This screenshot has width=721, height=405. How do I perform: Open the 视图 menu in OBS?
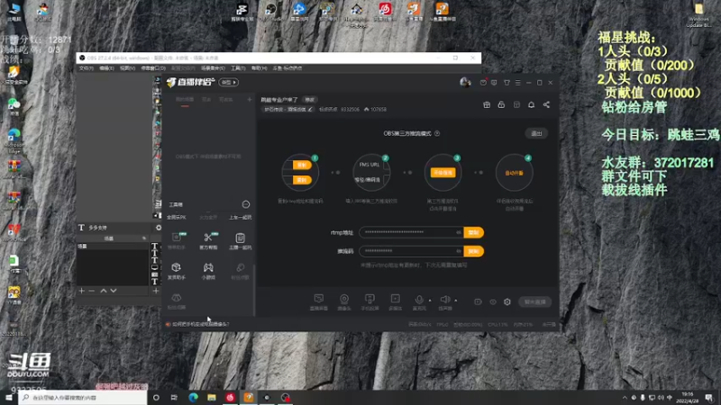pyautogui.click(x=127, y=68)
